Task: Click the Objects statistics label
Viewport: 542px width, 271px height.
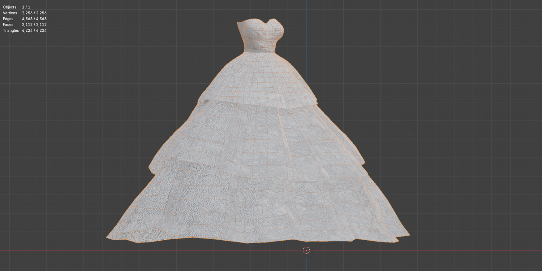Action: [x=9, y=7]
